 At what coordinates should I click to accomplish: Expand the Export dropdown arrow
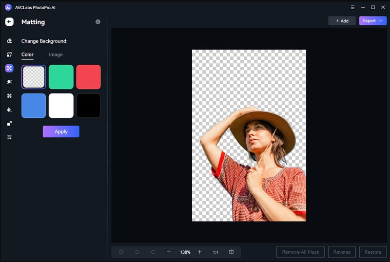pos(381,21)
